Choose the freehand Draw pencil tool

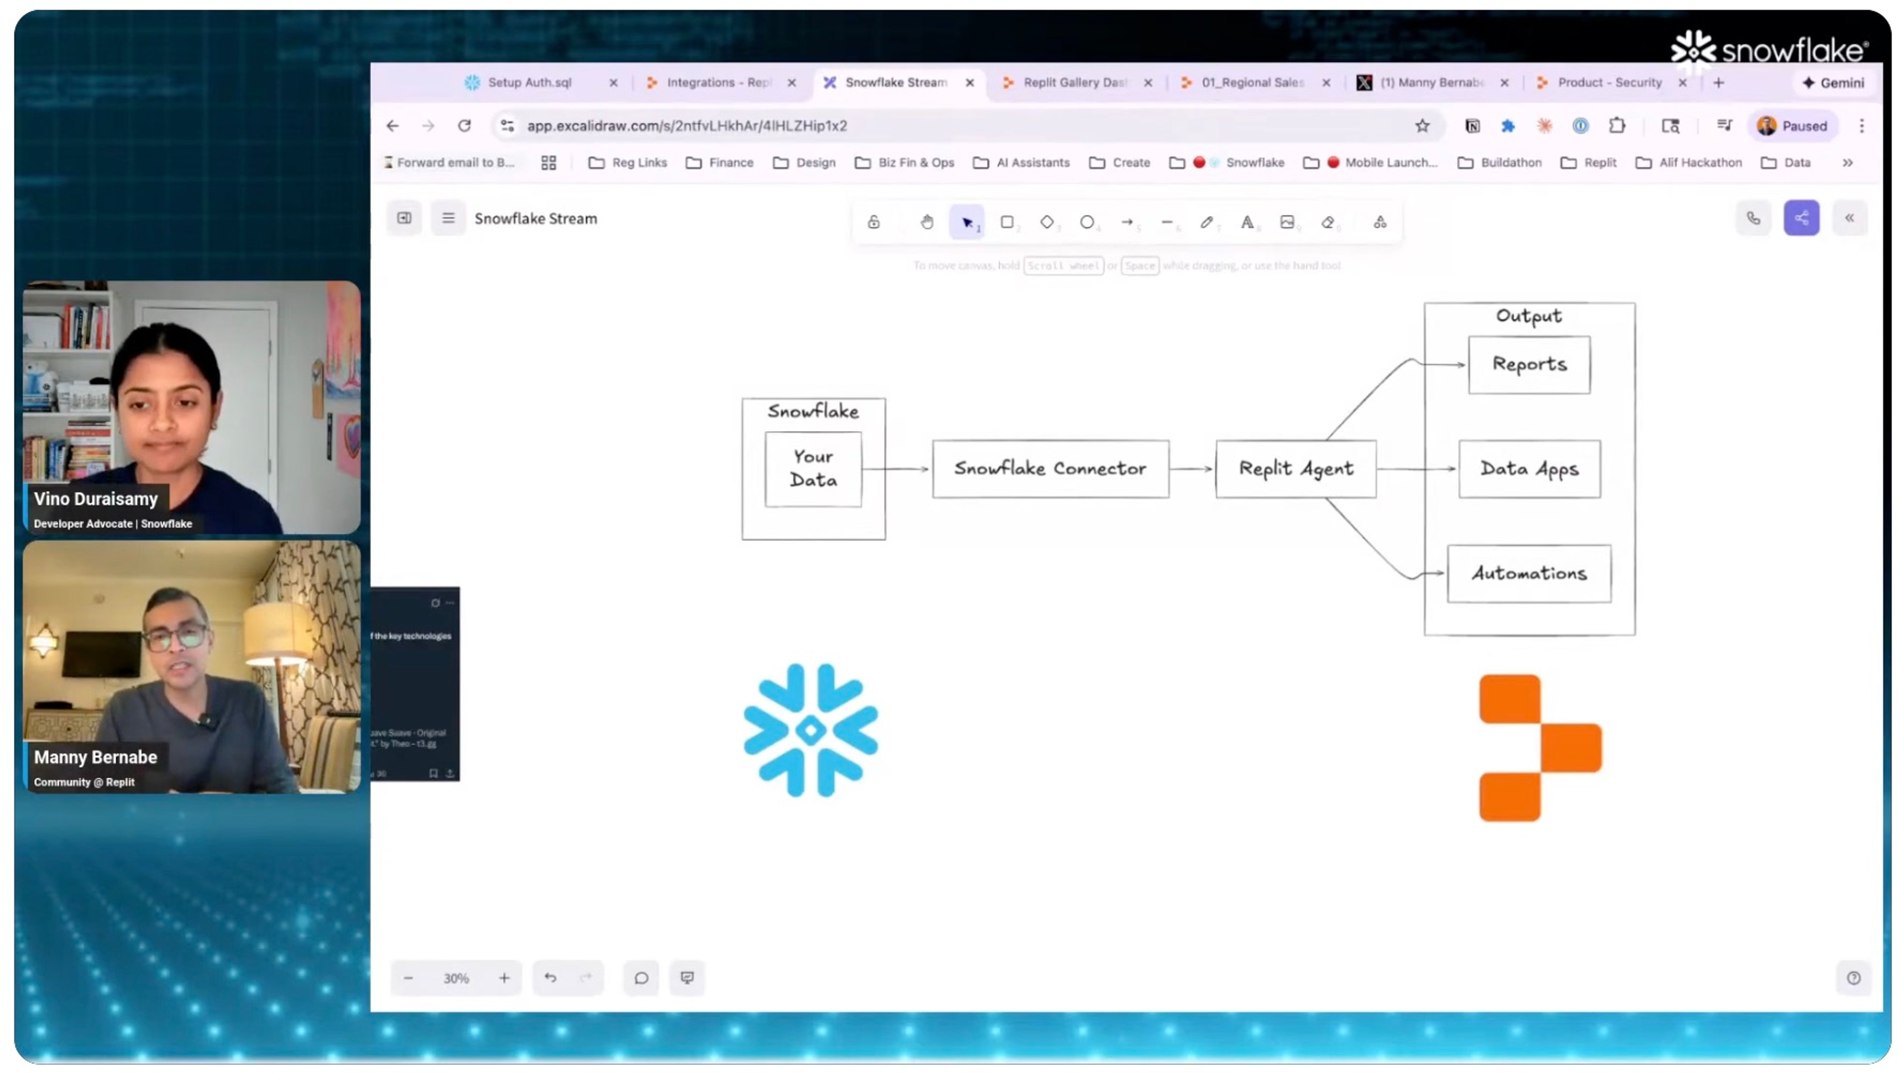(x=1206, y=222)
